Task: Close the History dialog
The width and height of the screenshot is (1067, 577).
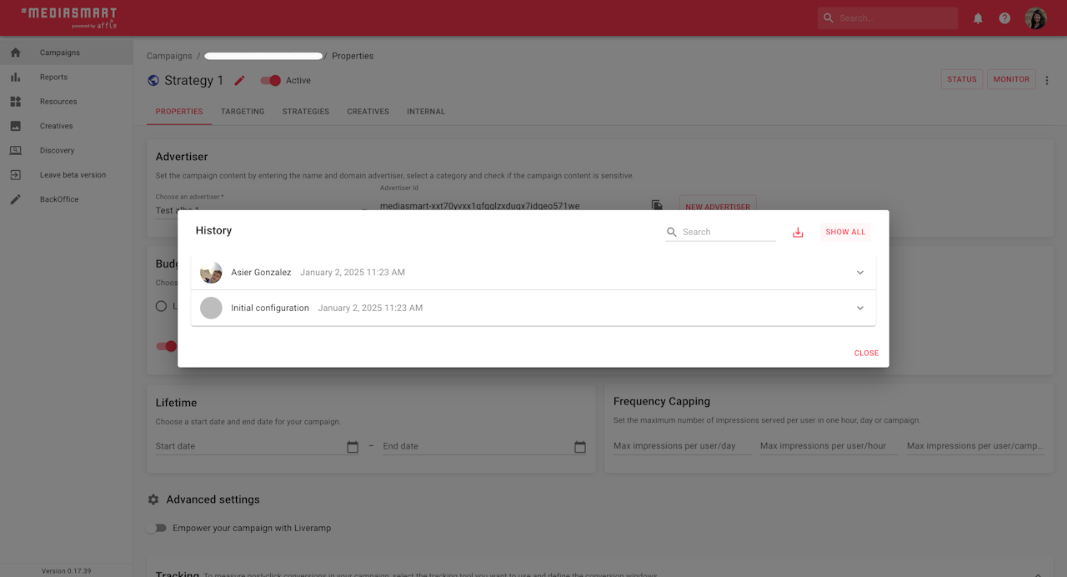Action: click(866, 354)
